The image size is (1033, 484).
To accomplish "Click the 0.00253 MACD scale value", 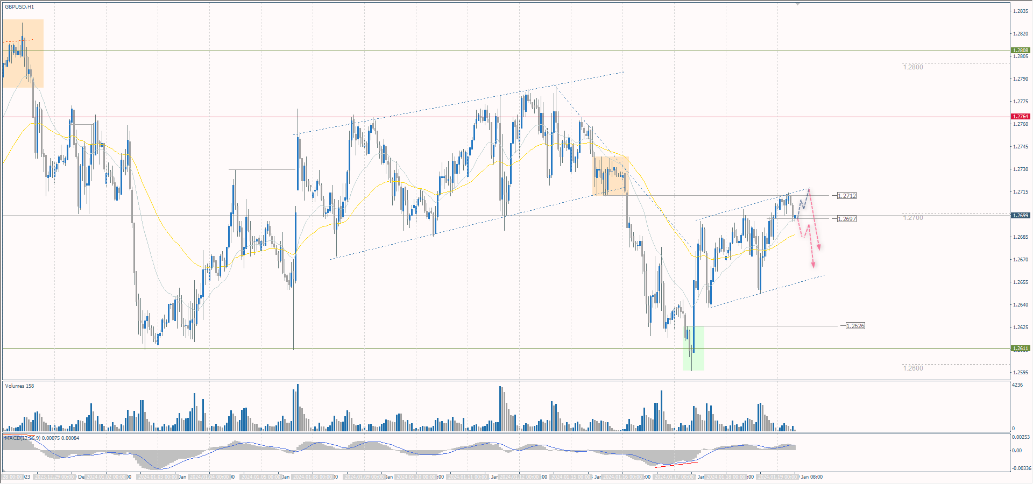I will coord(1021,437).
